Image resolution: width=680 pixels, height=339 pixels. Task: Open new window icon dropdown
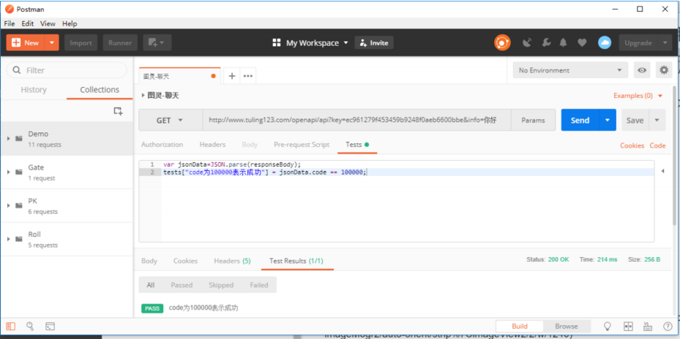(157, 42)
